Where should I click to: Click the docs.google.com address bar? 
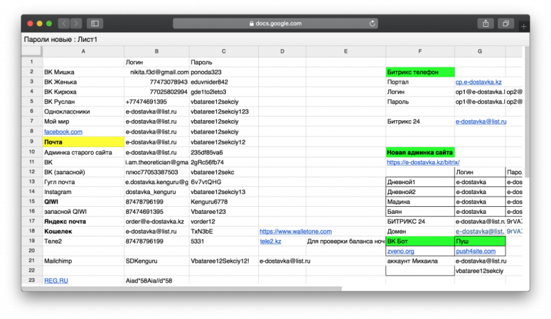tap(275, 23)
